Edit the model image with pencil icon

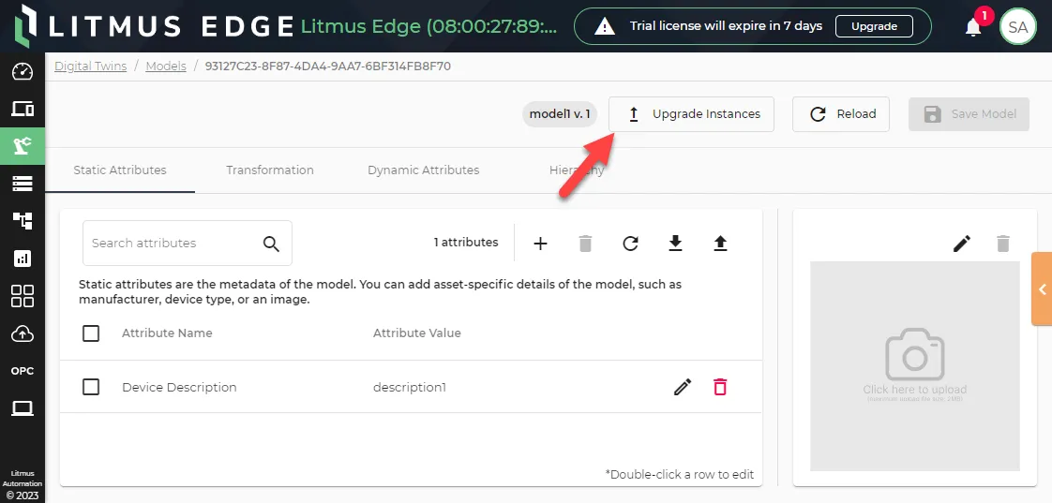[x=962, y=244]
